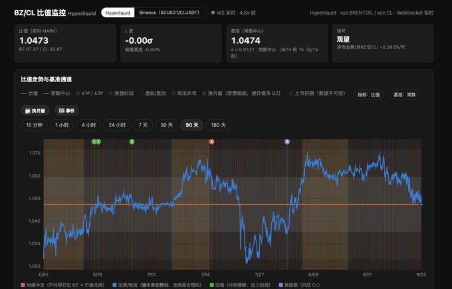
Task: Click the 9/03 x-axis date label
Action: [x=421, y=274]
